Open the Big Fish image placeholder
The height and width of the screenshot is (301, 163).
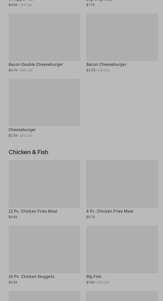pyautogui.click(x=122, y=249)
